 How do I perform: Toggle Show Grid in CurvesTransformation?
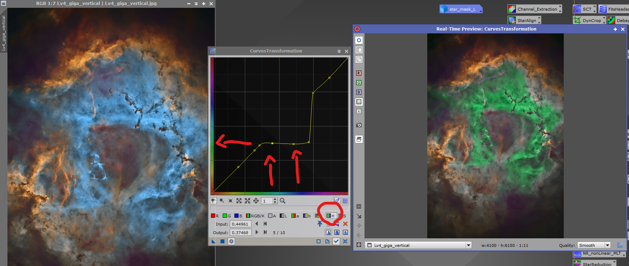[345, 201]
